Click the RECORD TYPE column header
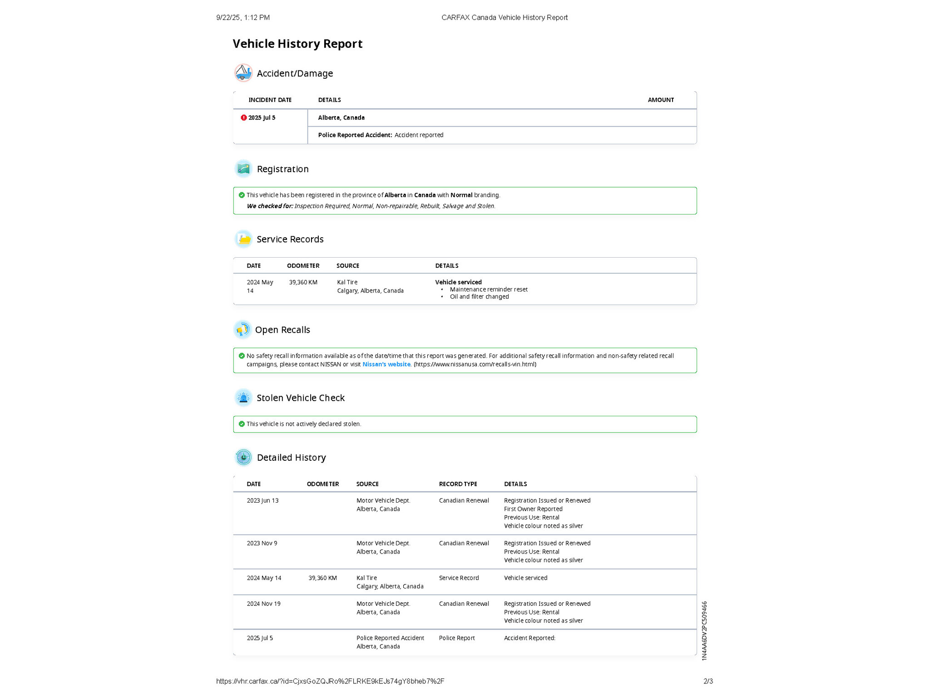This screenshot has height=698, width=930. [x=458, y=484]
